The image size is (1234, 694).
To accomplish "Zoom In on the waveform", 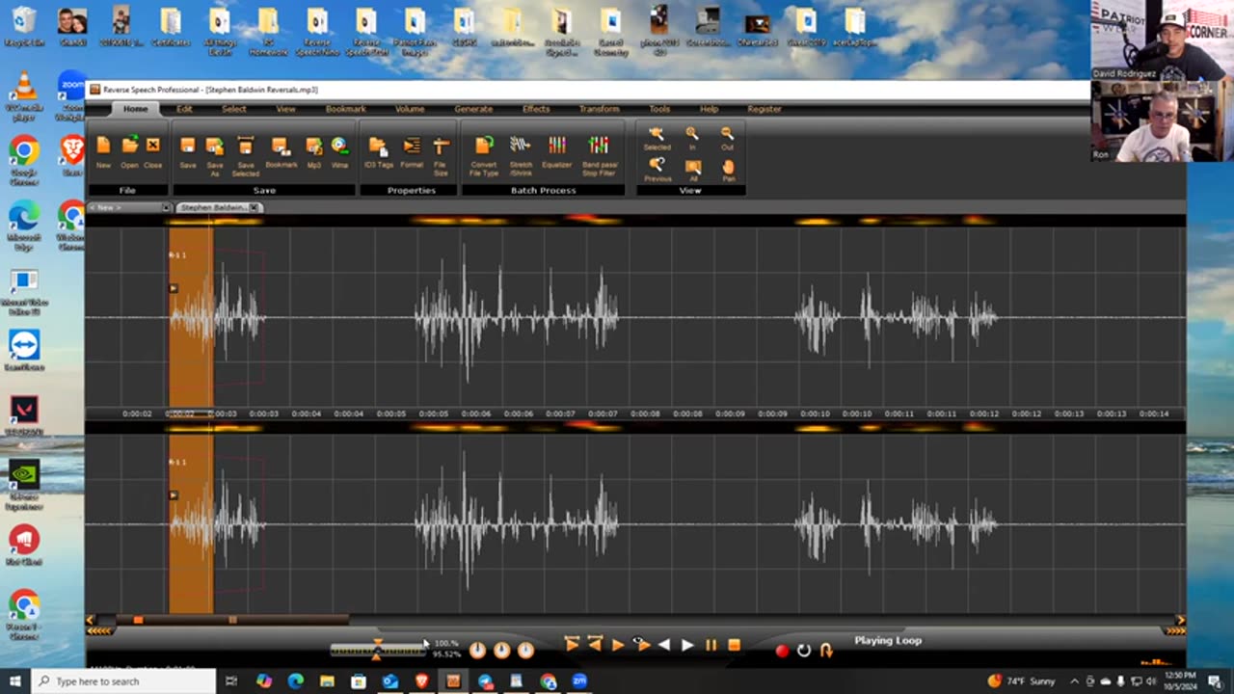I will pyautogui.click(x=692, y=139).
